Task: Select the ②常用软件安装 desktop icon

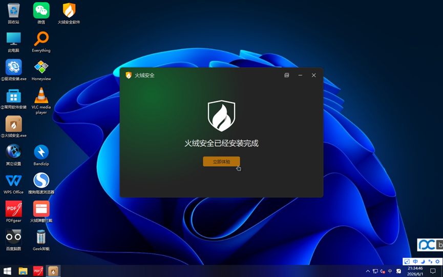Action: coord(13,98)
